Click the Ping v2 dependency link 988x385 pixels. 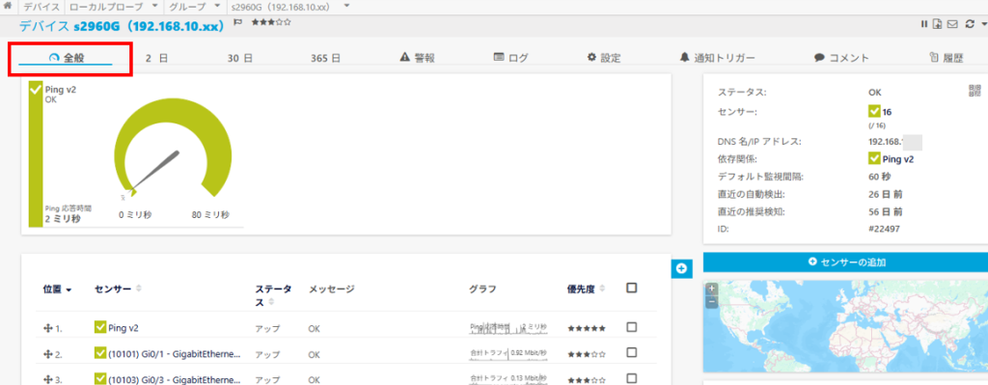898,159
